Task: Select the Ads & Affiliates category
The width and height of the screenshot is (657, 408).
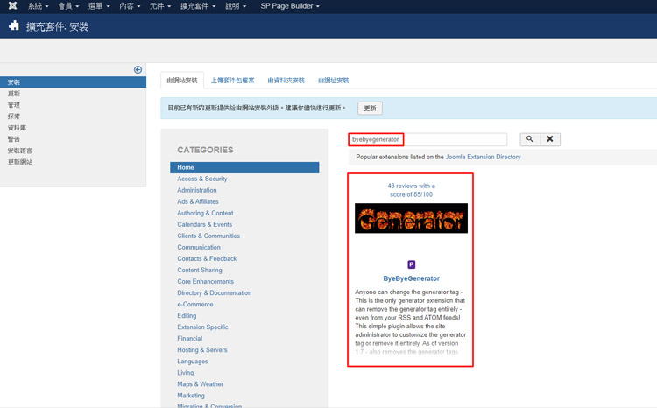Action: (x=198, y=201)
